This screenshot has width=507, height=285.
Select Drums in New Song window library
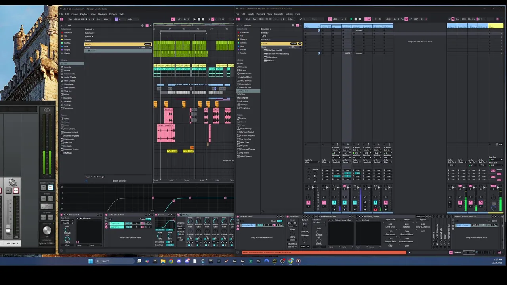click(x=67, y=70)
